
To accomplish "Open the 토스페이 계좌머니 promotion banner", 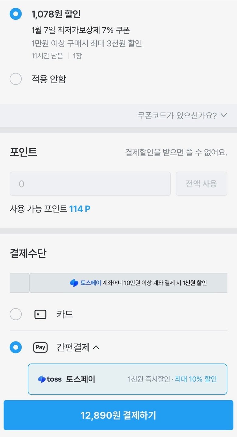I will pos(128,283).
